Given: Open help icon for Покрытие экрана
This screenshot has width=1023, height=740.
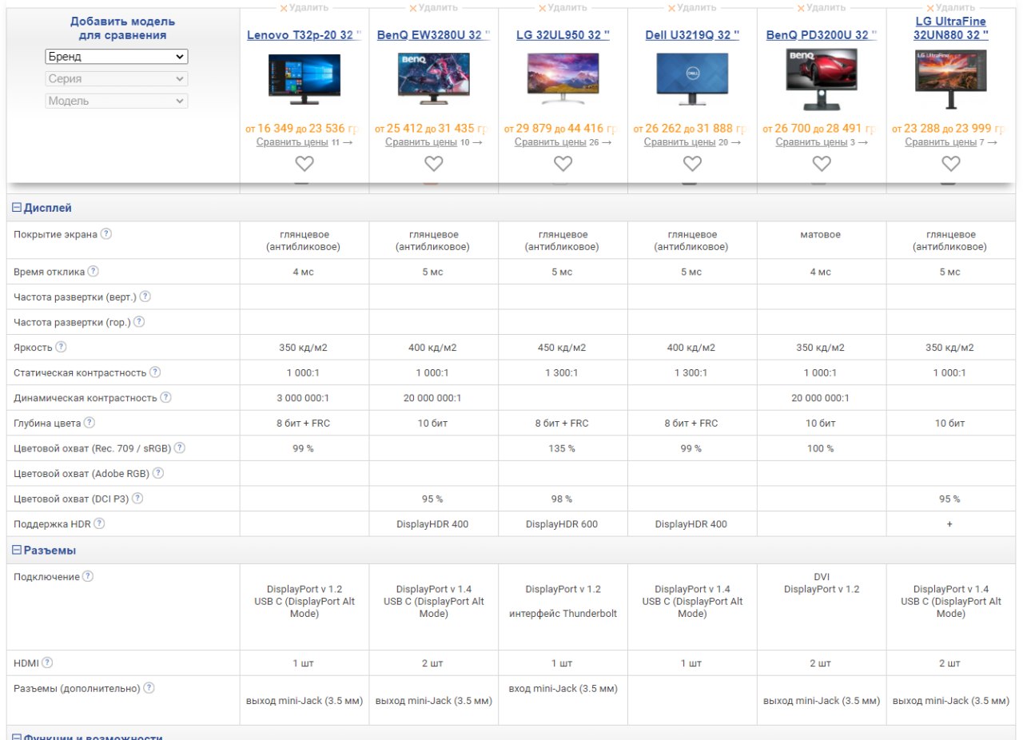Looking at the screenshot, I should [x=106, y=234].
